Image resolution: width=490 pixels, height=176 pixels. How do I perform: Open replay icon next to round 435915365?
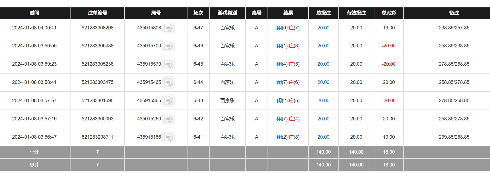point(168,101)
